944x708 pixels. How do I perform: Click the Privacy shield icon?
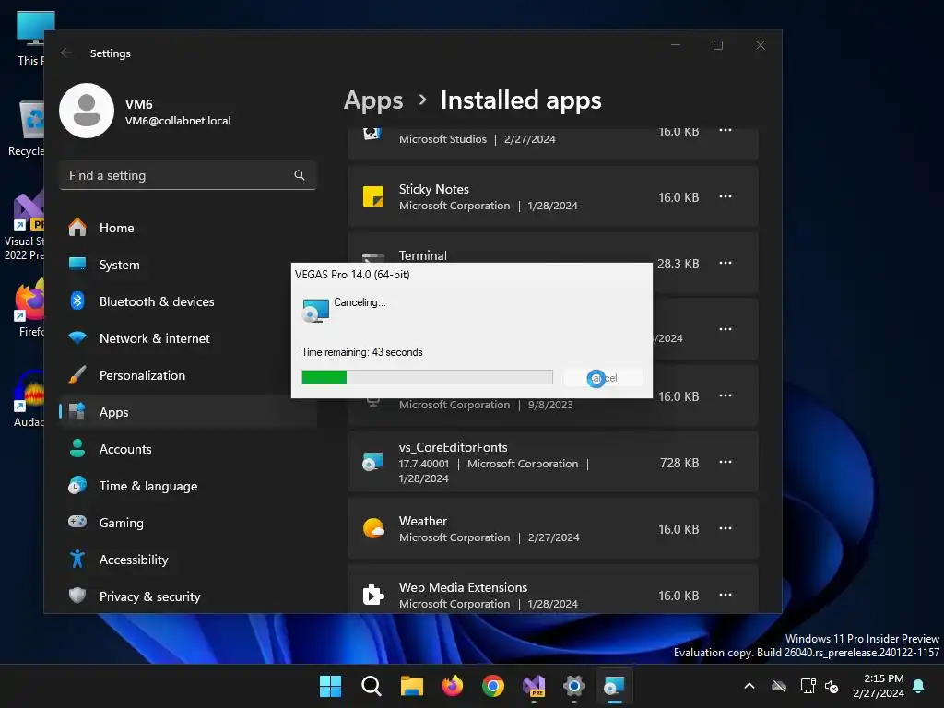pyautogui.click(x=77, y=596)
